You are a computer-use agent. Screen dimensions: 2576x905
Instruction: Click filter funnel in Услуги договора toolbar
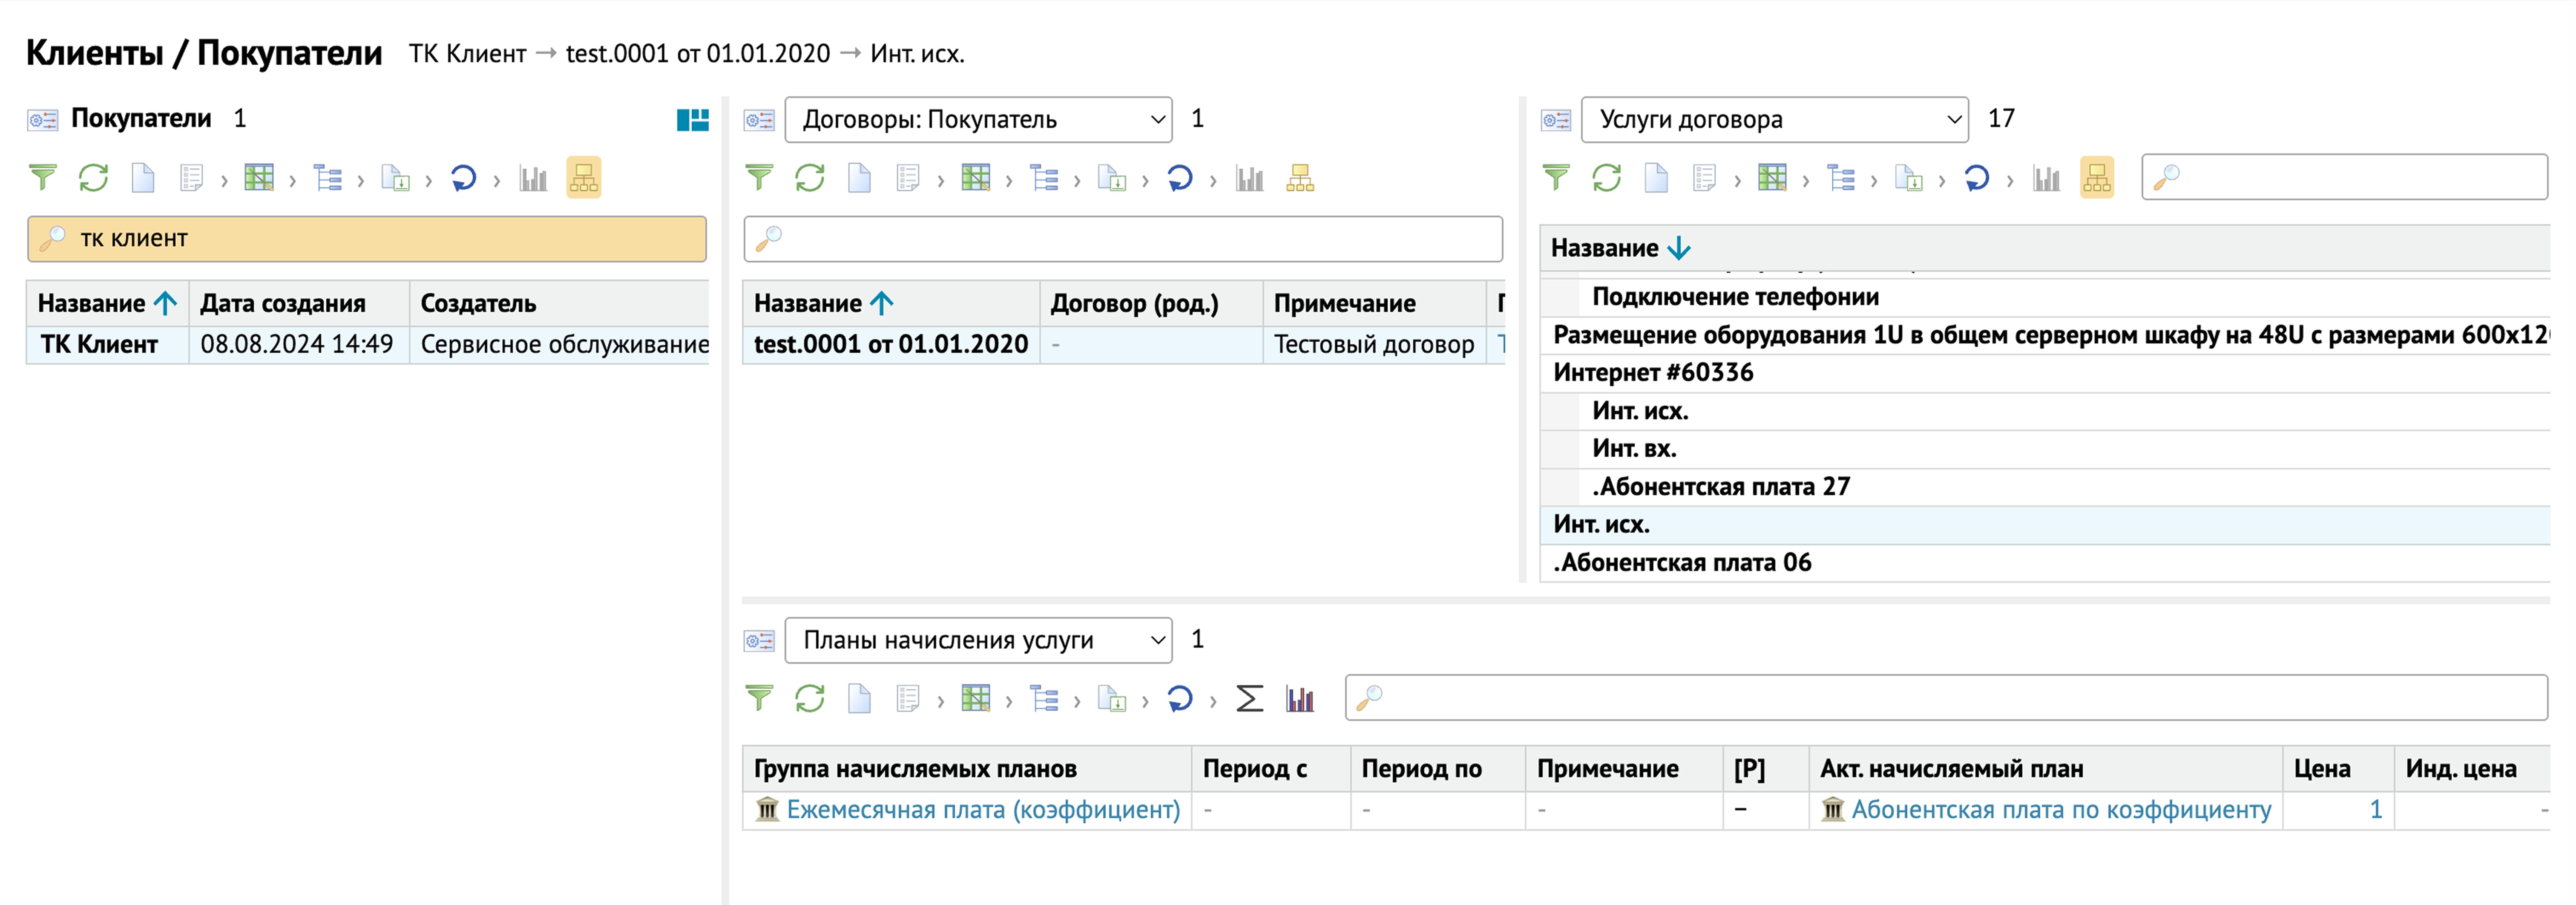[x=1556, y=178]
